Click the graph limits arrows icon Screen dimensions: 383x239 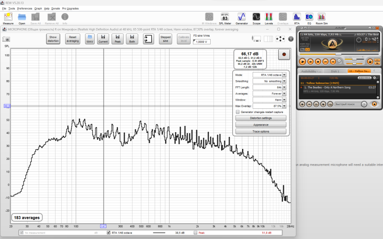280,39
